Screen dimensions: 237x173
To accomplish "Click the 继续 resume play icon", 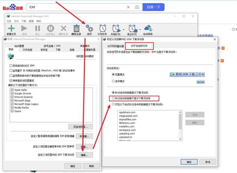I will point(24,28).
